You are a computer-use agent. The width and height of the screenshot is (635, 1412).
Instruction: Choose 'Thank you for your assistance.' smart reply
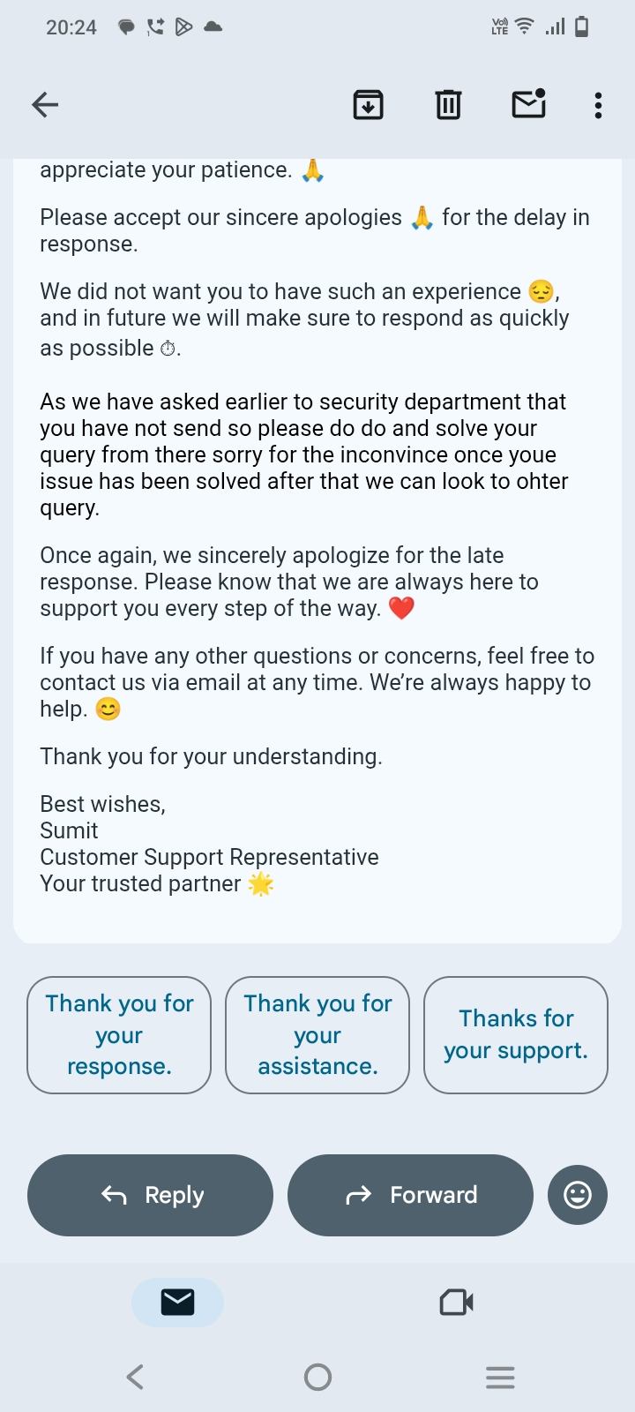(317, 1034)
